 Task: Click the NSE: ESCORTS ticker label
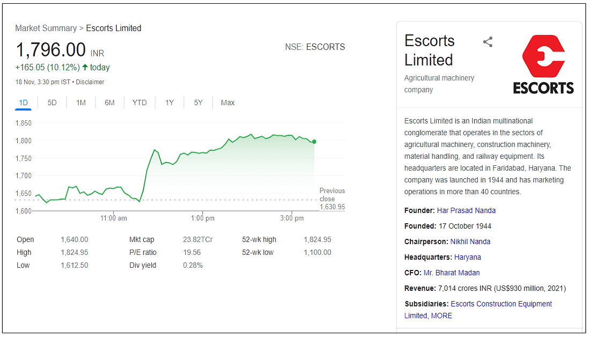(x=315, y=47)
